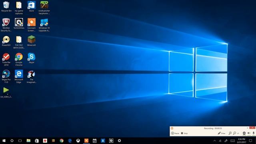The width and height of the screenshot is (256, 144).
Task: Select the TurboTax 2014 shortcut
Action: pyautogui.click(x=6, y=60)
